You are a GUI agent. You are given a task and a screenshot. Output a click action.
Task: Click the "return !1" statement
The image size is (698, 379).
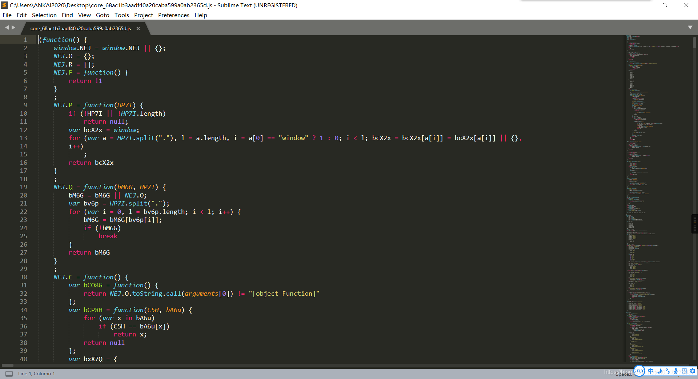point(85,81)
